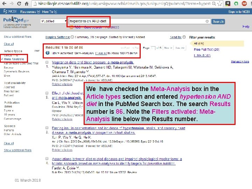The width and height of the screenshot is (252, 189).
Task: Select the Free full text filter
Action: [12, 91]
